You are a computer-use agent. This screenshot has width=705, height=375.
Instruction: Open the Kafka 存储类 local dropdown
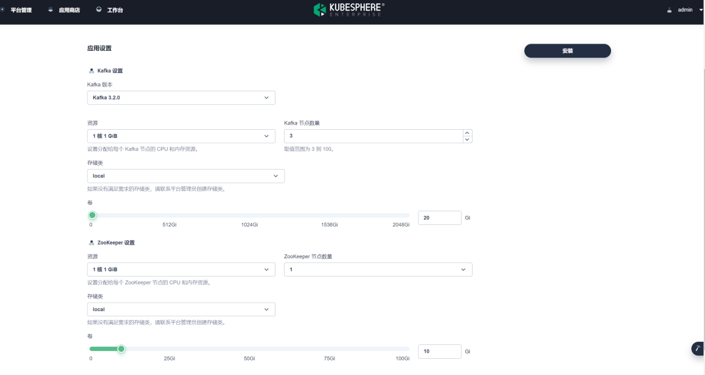[x=185, y=176]
